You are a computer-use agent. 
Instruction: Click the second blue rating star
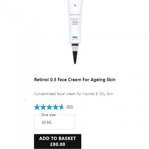pos(43,107)
